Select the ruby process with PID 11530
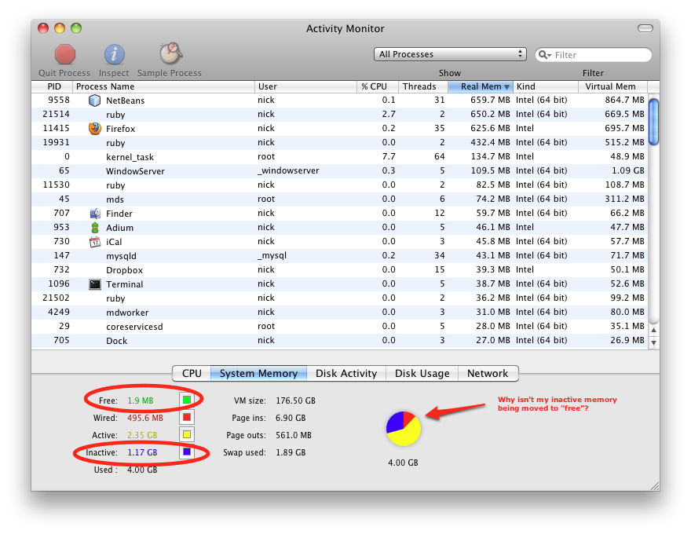Viewport: 691px width, 534px height. pyautogui.click(x=340, y=185)
